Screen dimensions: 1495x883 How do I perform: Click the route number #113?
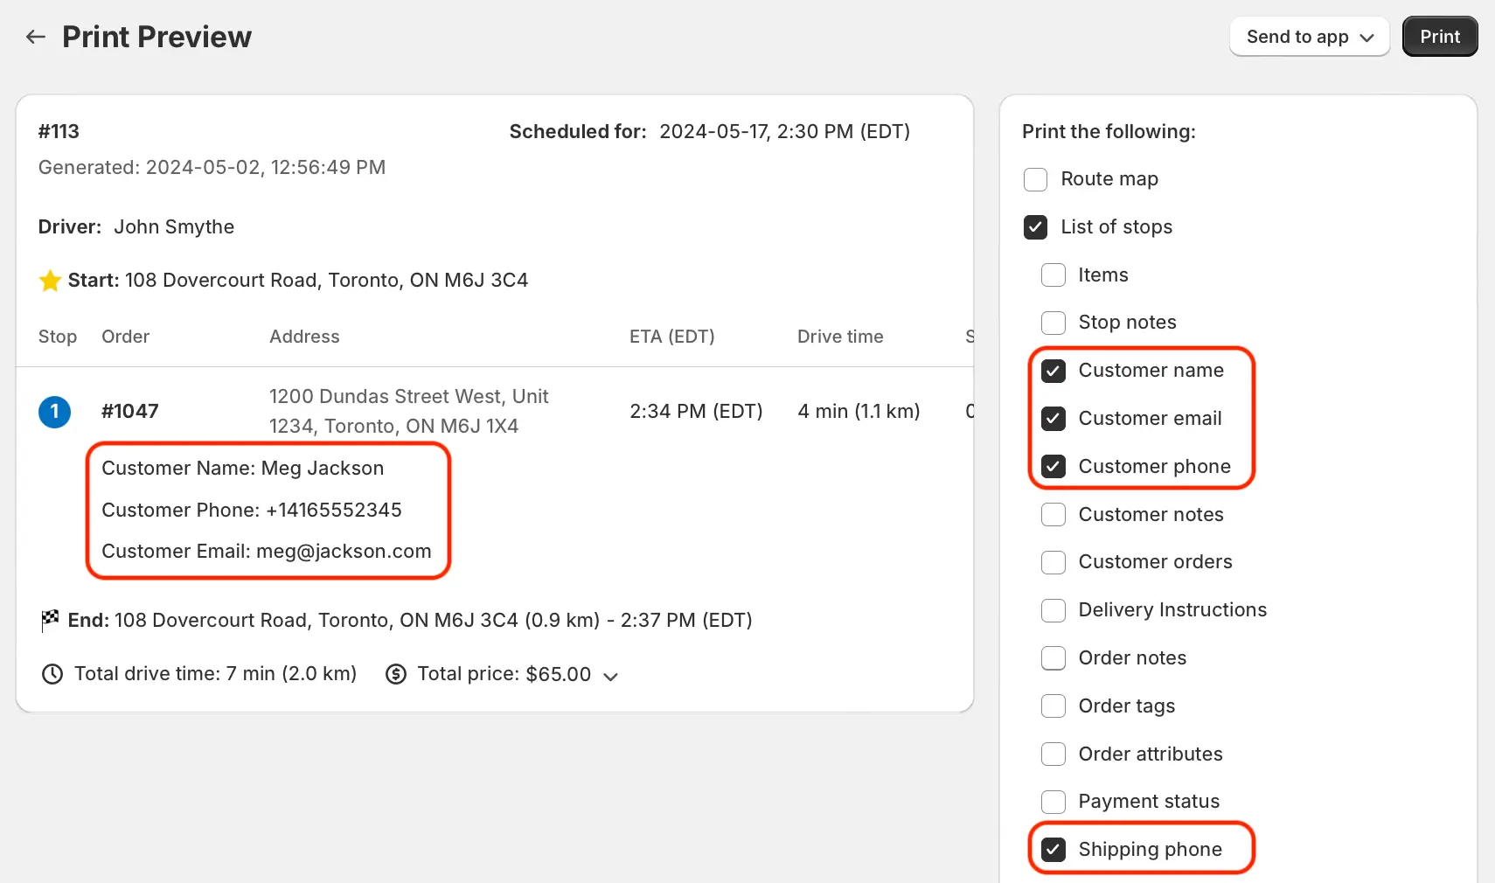(59, 132)
